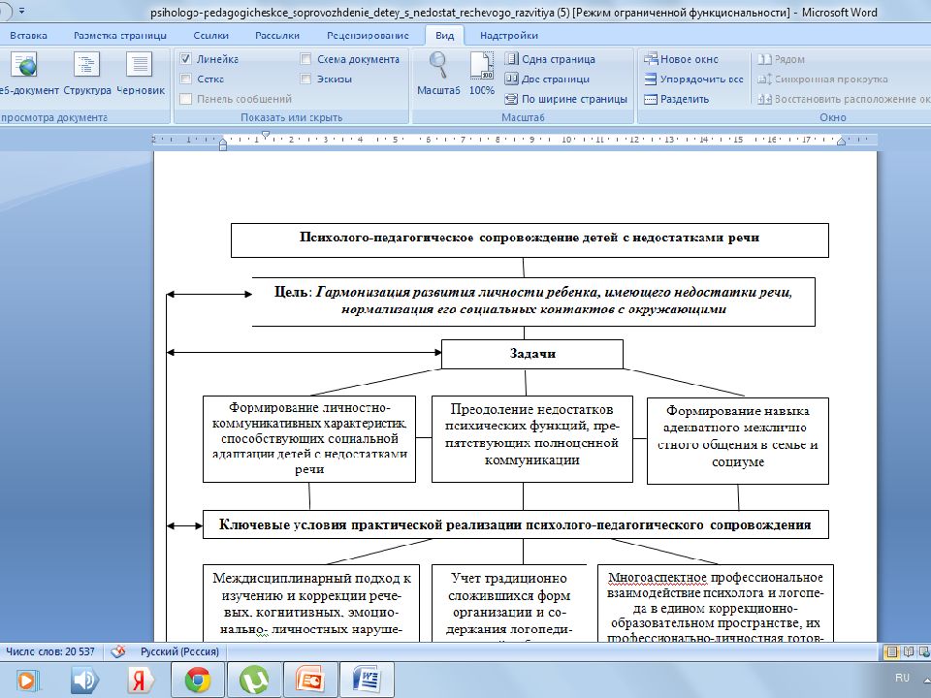Switch to the Рассылки ribbon tab

point(277,36)
